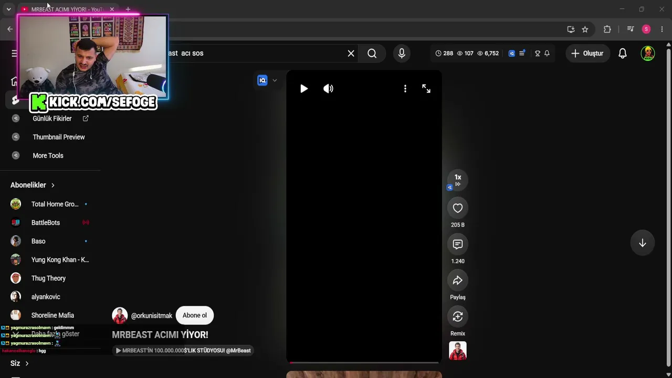Screen dimensions: 672x378
Task: Open the Shorts three-dot options menu
Action: tap(405, 89)
